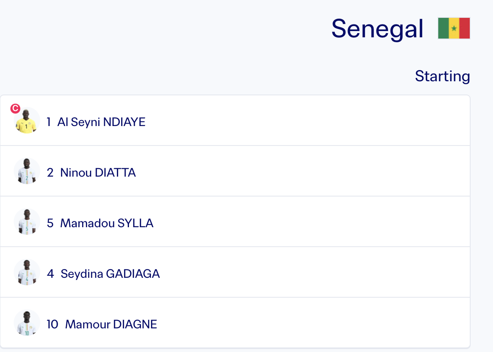The height and width of the screenshot is (352, 493).
Task: Select the Al Seyni NDIAYE name
Action: (x=101, y=122)
